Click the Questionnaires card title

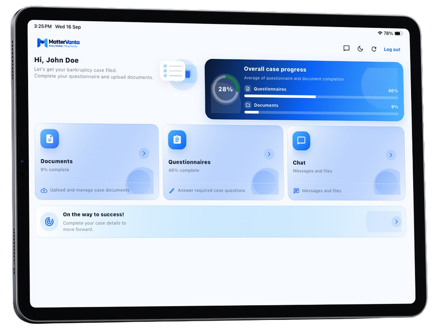(x=189, y=162)
